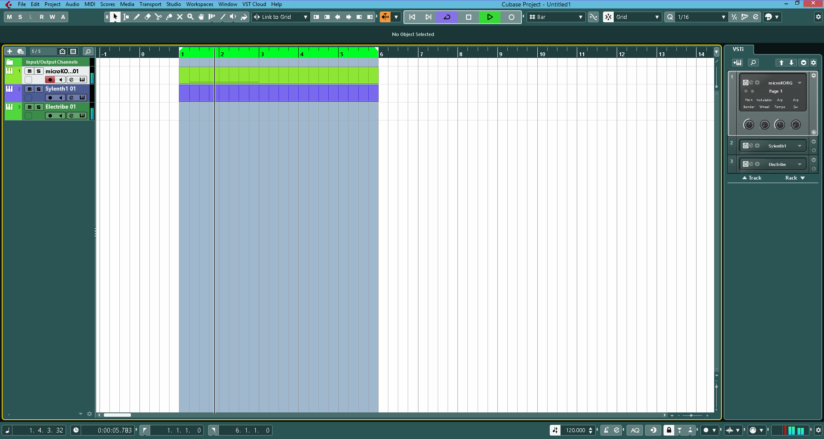The image size is (824, 439).
Task: Open AQ auto quantize button
Action: click(x=635, y=430)
